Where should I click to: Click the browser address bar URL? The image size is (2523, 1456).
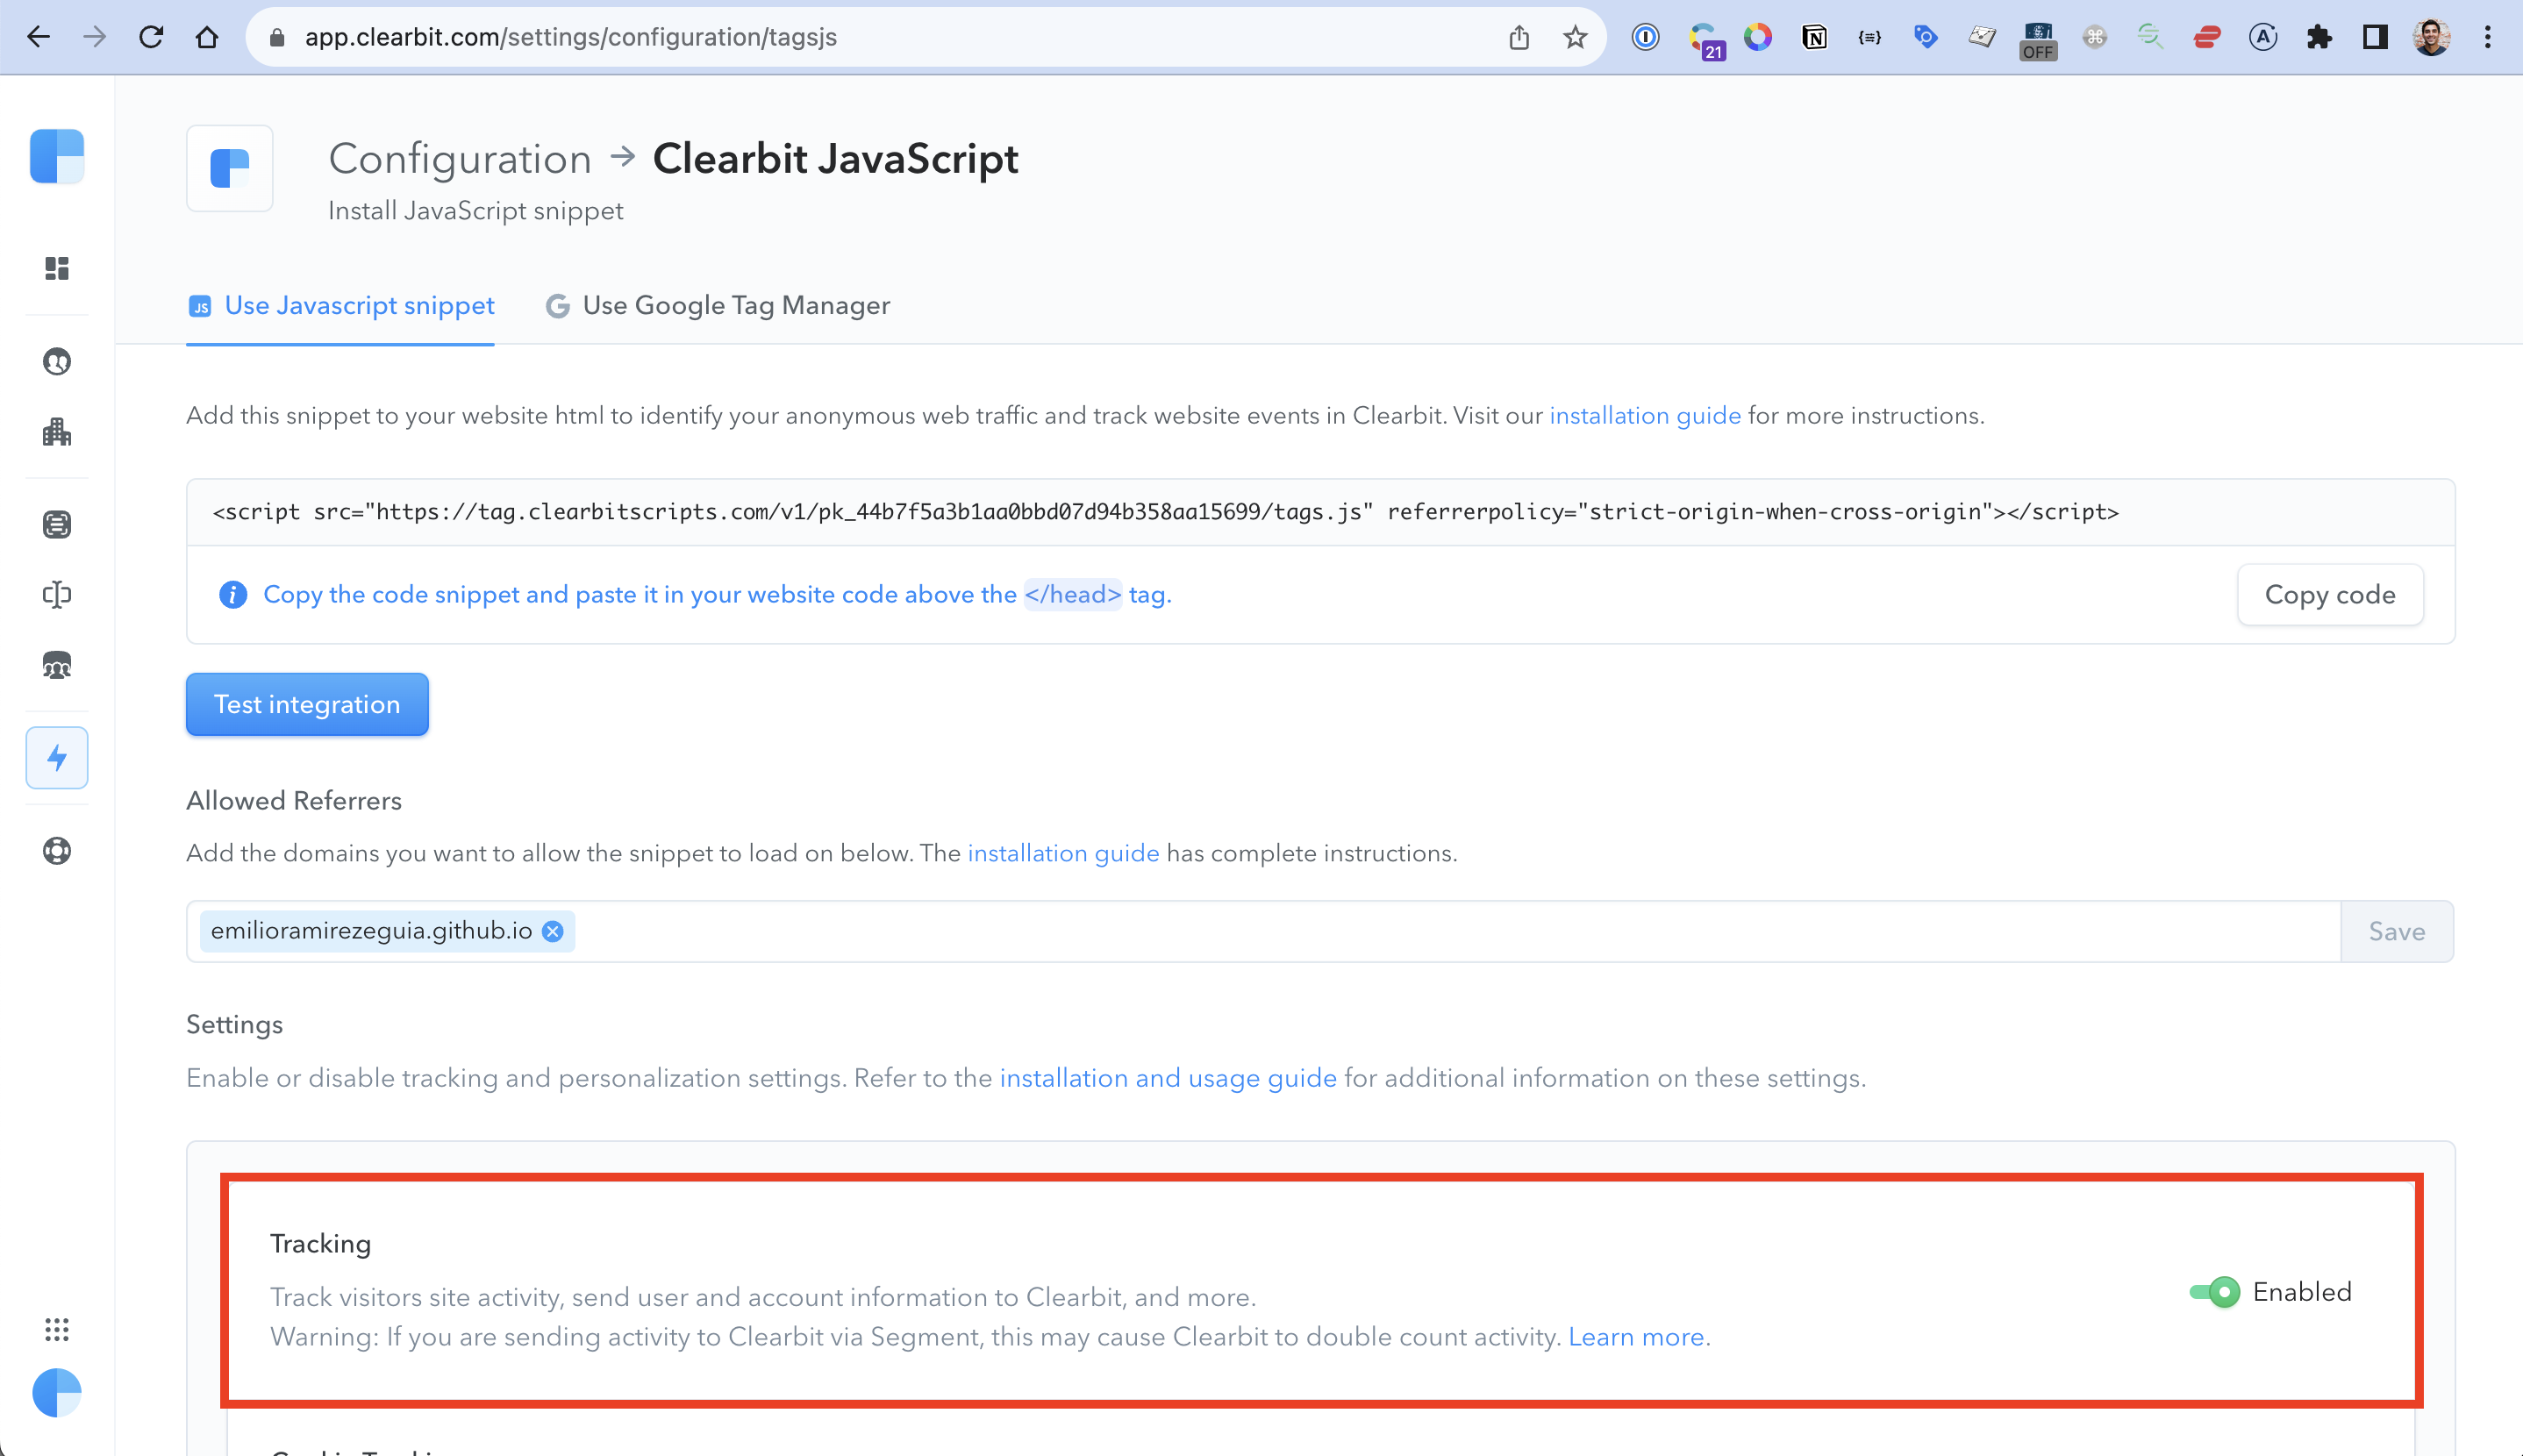(570, 37)
